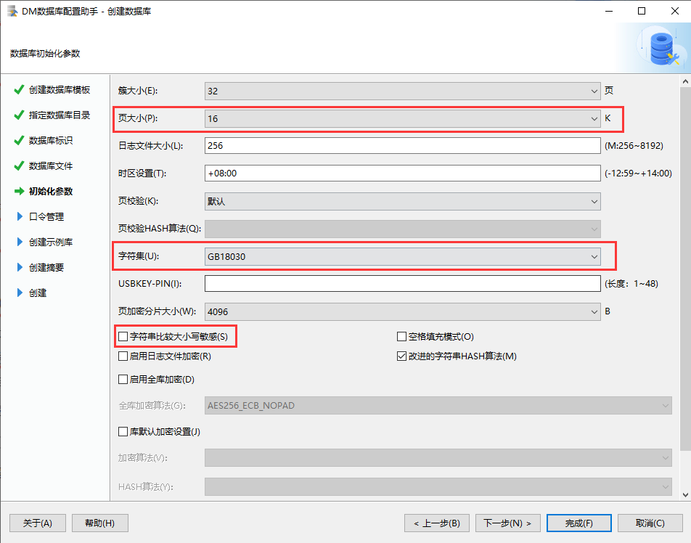Click the (M:256~8192) hint text
The width and height of the screenshot is (691, 543).
[634, 146]
